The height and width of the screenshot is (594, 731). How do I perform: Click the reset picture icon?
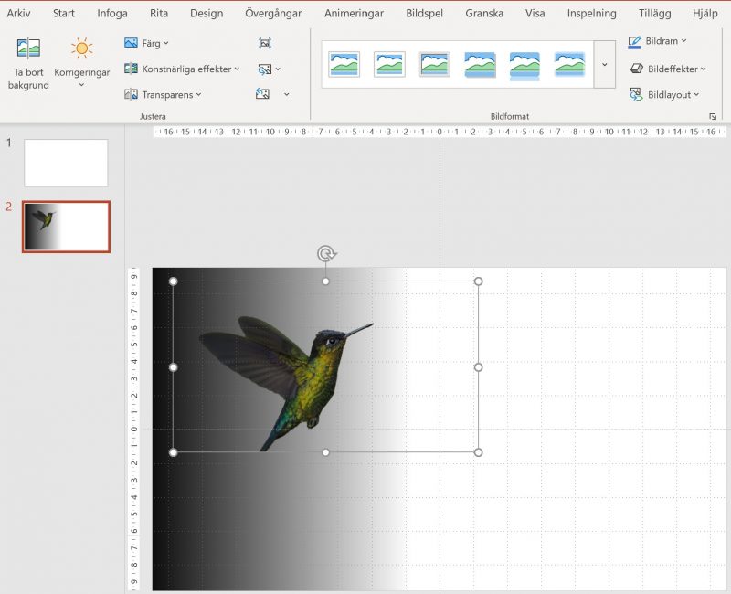pos(262,94)
